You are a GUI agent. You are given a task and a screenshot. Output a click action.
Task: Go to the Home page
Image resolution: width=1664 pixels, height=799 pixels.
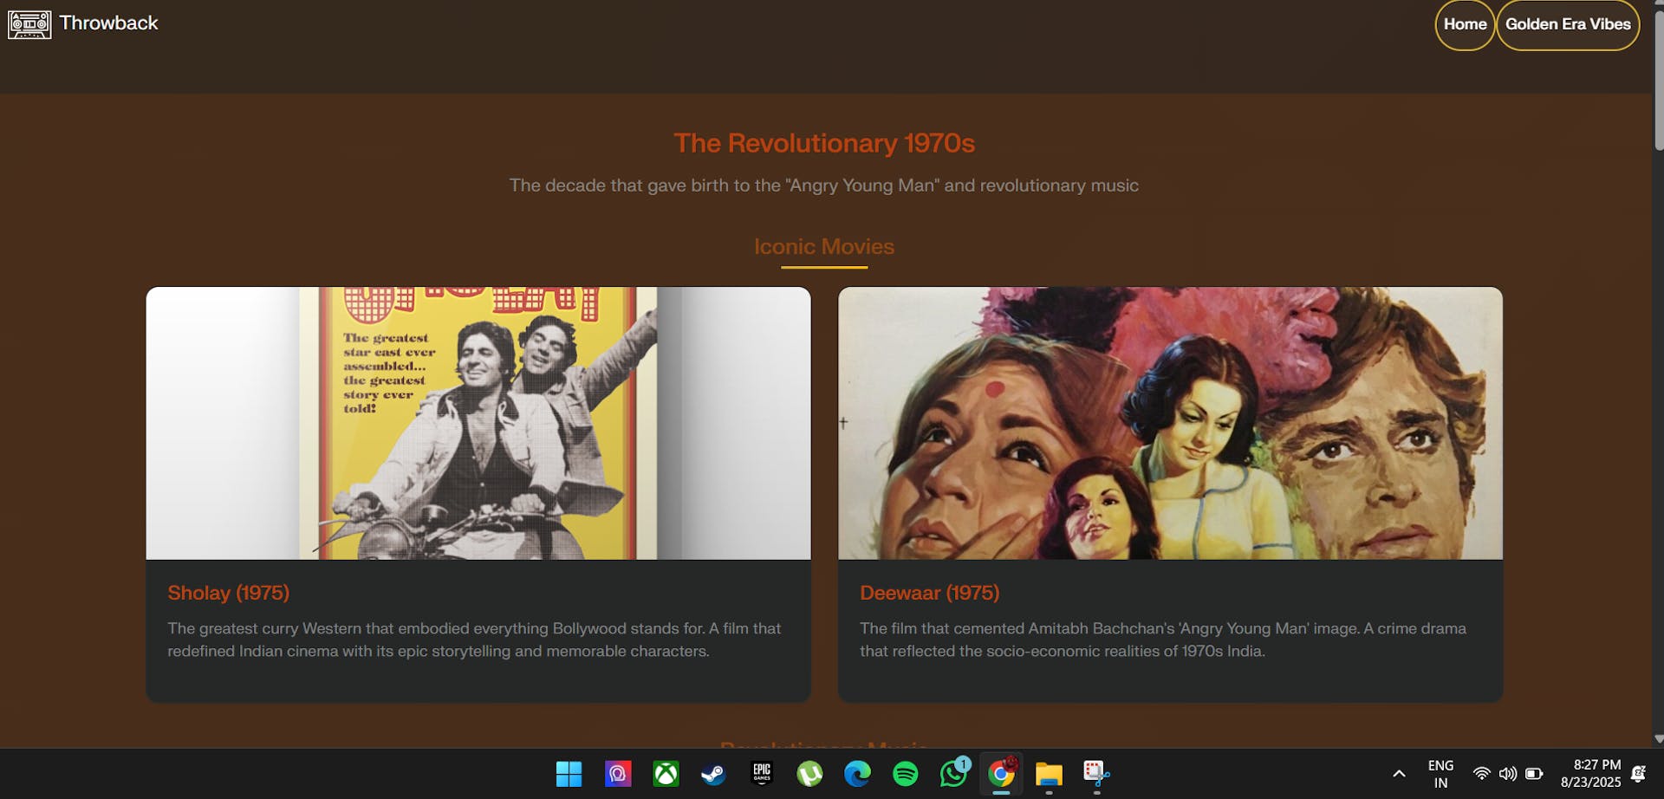coord(1465,24)
